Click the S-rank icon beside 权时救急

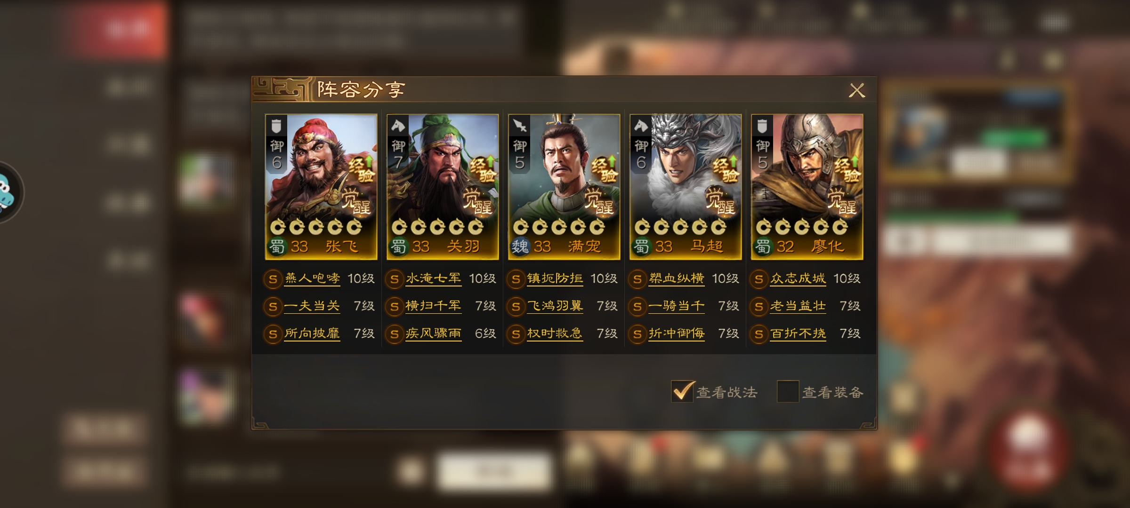(x=516, y=334)
